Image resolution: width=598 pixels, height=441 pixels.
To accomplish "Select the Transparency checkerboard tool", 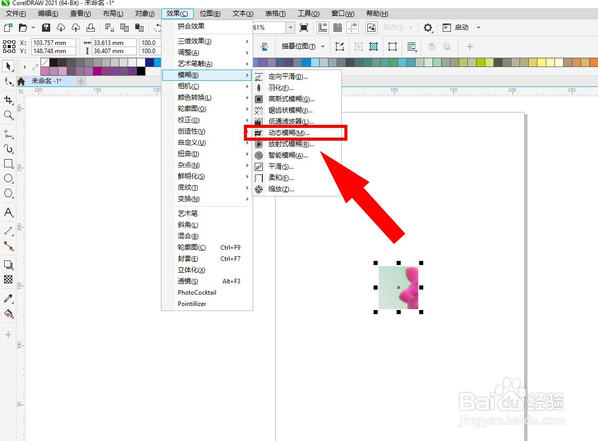I will click(8, 279).
